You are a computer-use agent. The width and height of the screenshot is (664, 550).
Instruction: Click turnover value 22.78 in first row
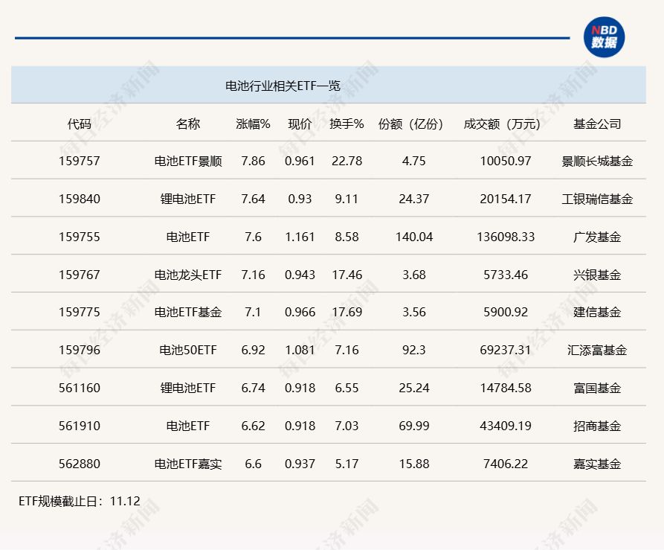346,161
